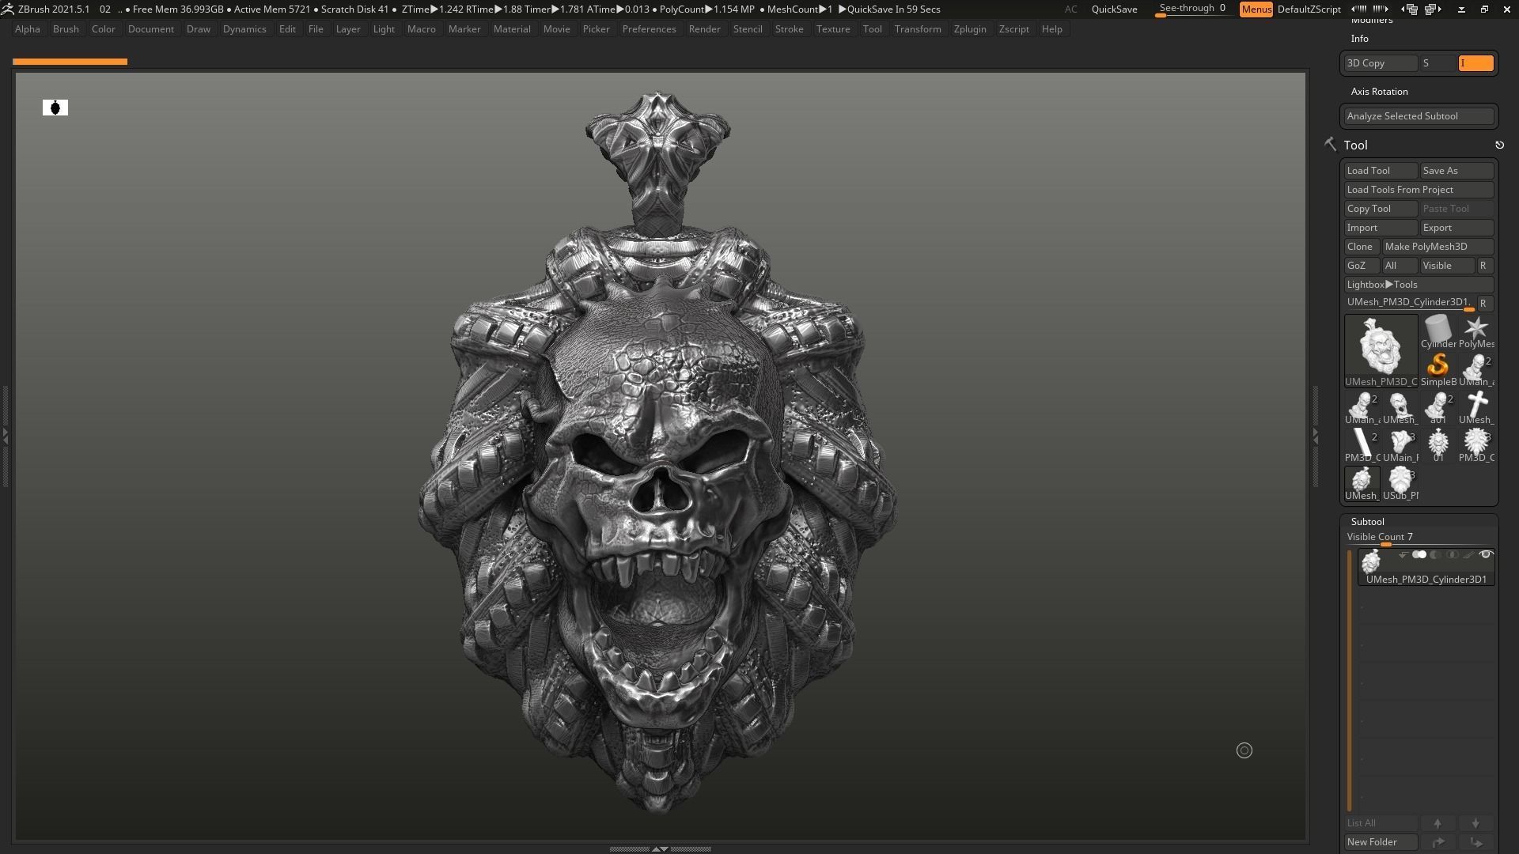
Task: Click the hide-to-tray icon in the title bar
Action: pyautogui.click(x=1461, y=9)
